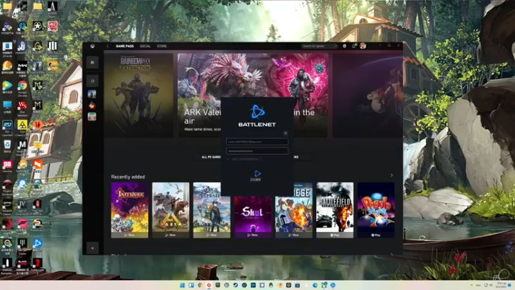The image size is (515, 290).
Task: Open Battle.net login settings gear
Action: point(285,133)
